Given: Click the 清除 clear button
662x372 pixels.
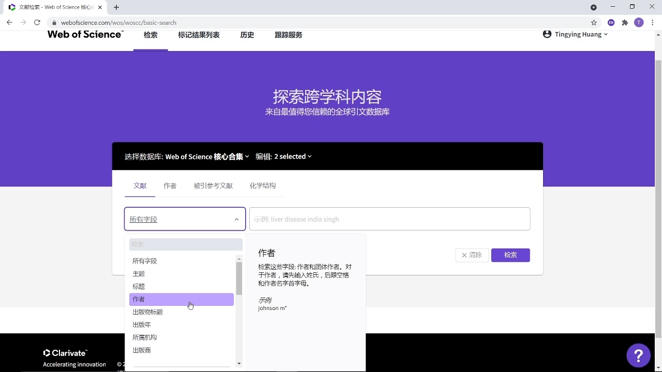Looking at the screenshot, I should [472, 255].
